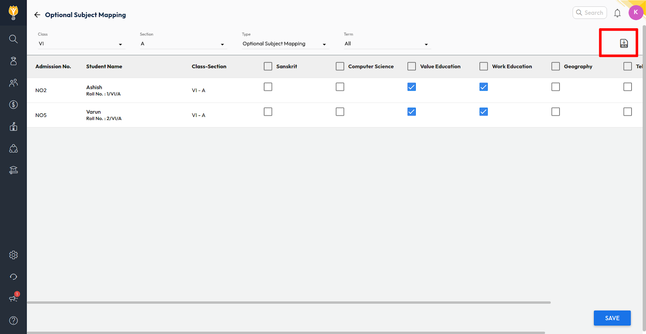Click the horizontal scrollbar below the table
Viewport: 646px width, 334px height.
coord(289,302)
